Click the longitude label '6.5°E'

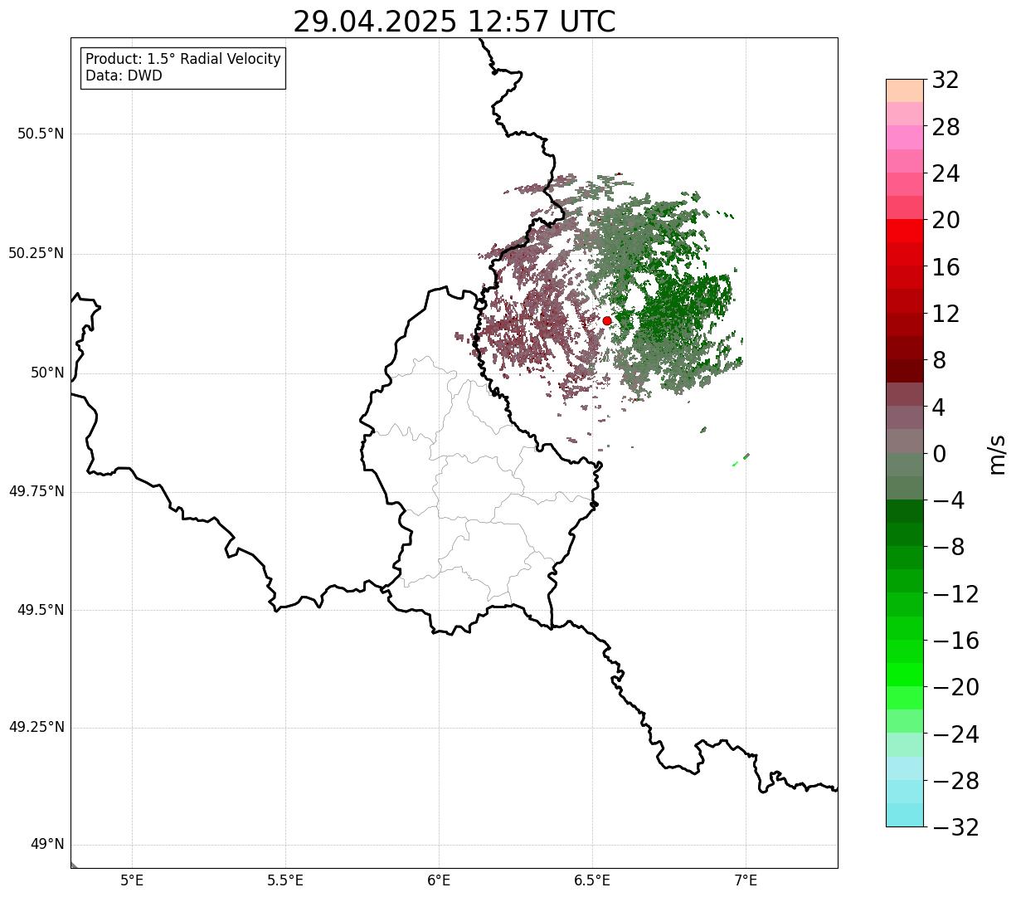click(592, 880)
